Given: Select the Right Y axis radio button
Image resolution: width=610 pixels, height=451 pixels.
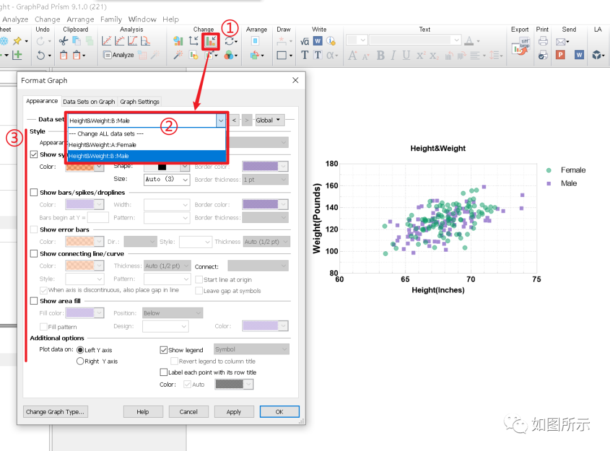Looking at the screenshot, I should pos(80,361).
